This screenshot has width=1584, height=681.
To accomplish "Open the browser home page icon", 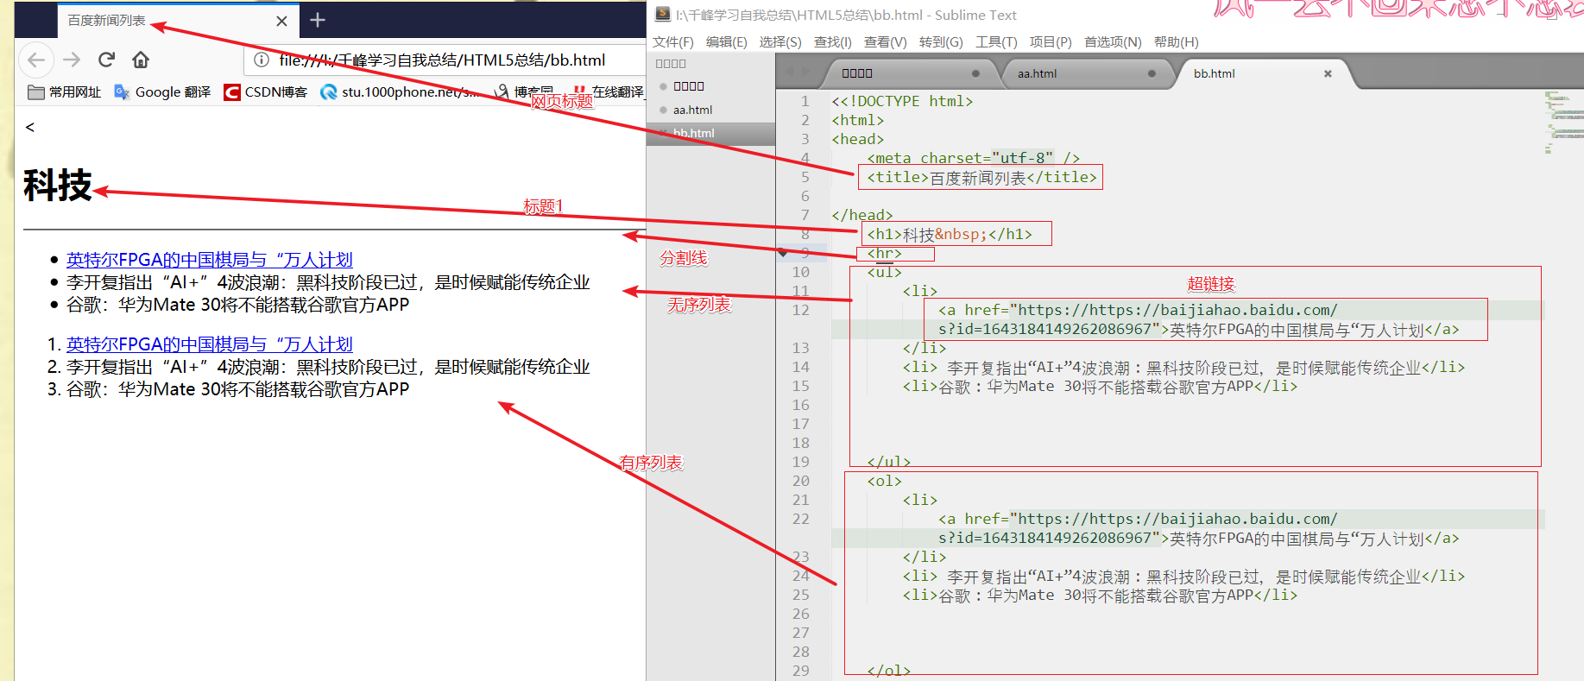I will tap(141, 60).
